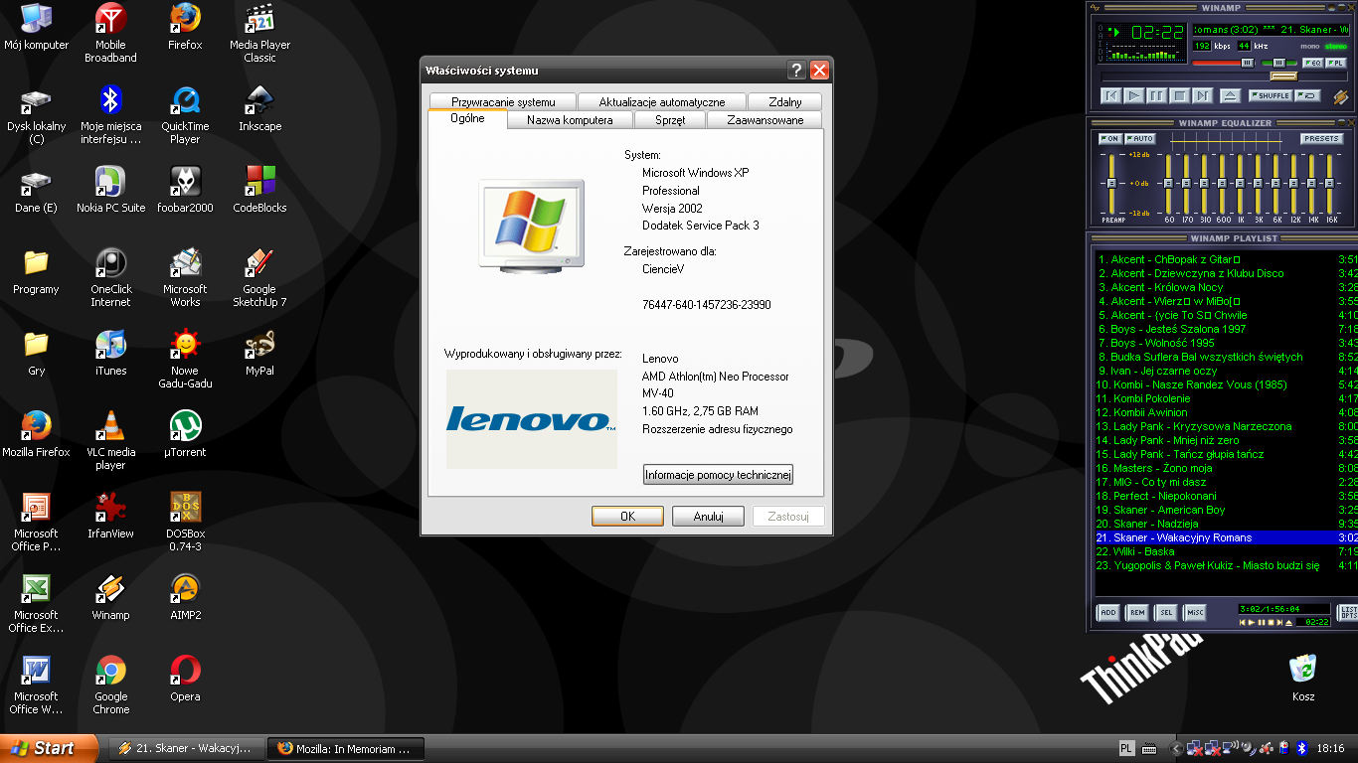Click the Winamp volume slider handle
Viewport: 1358px width, 763px height.
1248,63
